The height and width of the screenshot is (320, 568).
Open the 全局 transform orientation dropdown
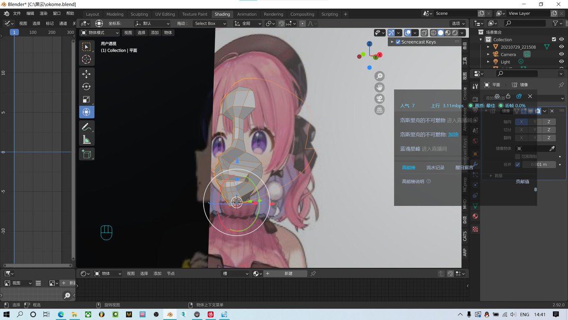click(x=248, y=23)
